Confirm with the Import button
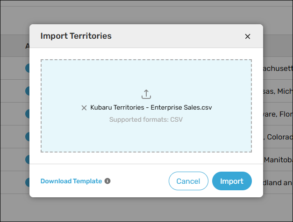 click(x=232, y=181)
